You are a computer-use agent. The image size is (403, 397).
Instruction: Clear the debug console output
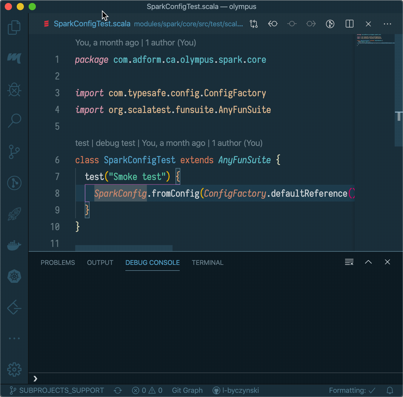pyautogui.click(x=349, y=262)
